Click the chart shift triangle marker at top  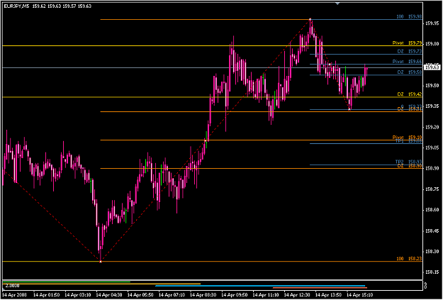[x=337, y=4]
